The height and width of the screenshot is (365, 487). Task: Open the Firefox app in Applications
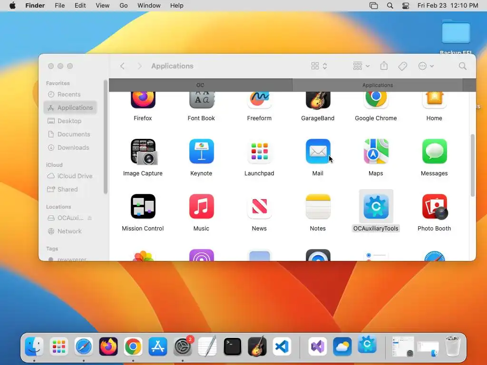143,100
